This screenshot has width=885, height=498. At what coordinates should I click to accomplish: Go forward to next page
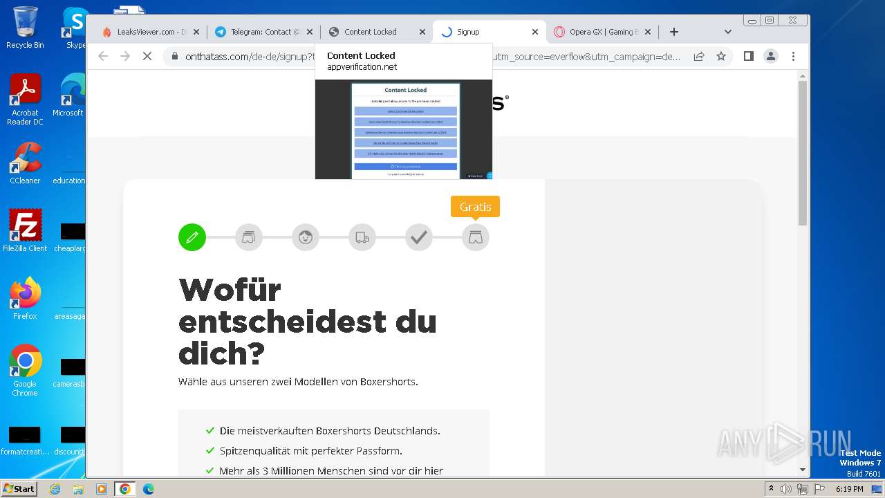pyautogui.click(x=125, y=56)
